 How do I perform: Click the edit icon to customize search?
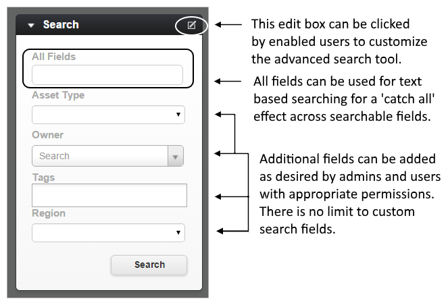(x=191, y=25)
